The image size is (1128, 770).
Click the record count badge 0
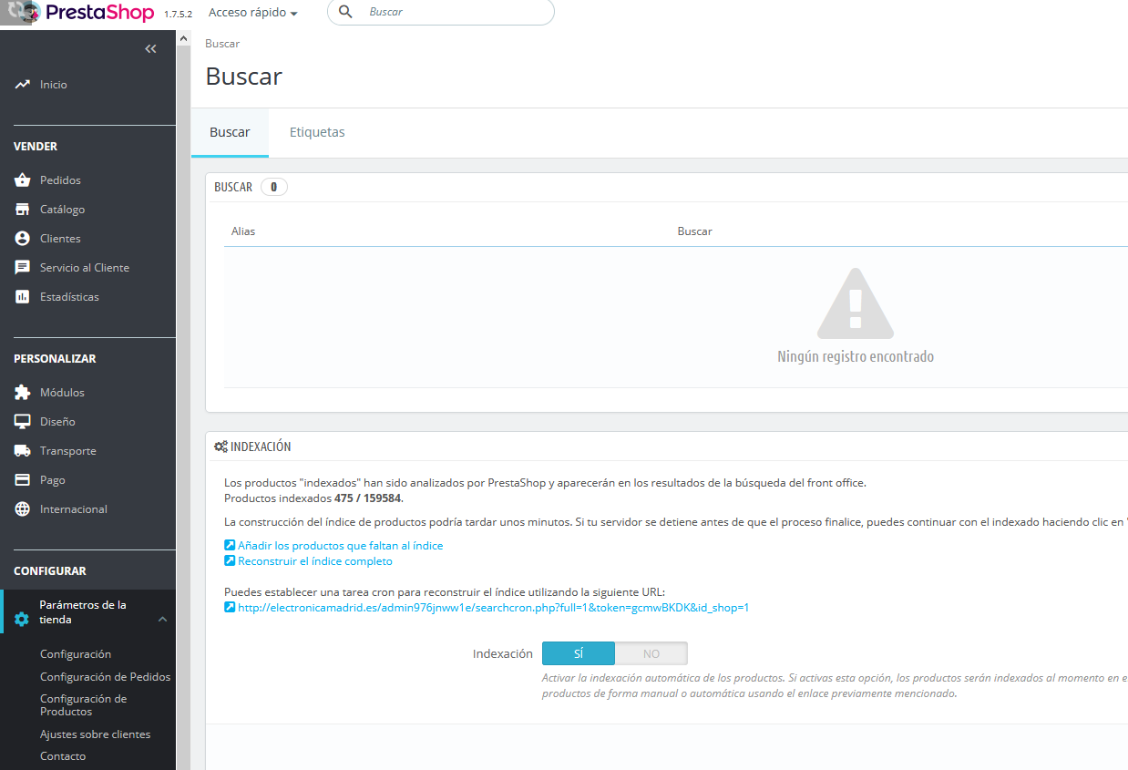tap(273, 187)
